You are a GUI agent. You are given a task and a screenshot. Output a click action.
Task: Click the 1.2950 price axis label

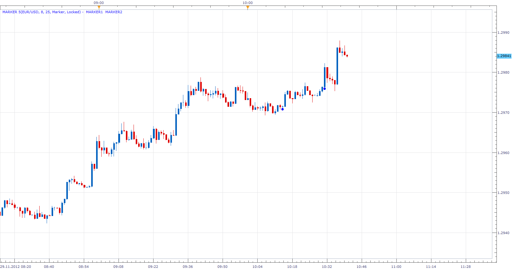point(503,193)
